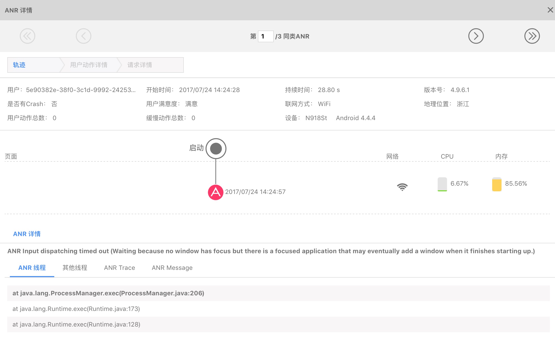Click the 满意 satisfaction value
Viewport: 555px width, 339px height.
[x=191, y=104]
